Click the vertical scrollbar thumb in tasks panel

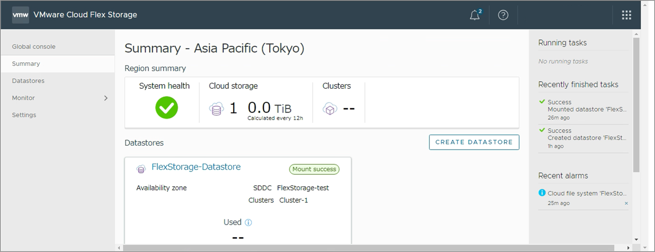point(636,105)
